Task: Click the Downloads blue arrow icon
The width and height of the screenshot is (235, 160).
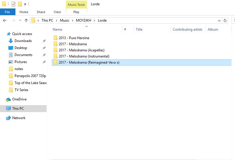Action: click(x=11, y=41)
